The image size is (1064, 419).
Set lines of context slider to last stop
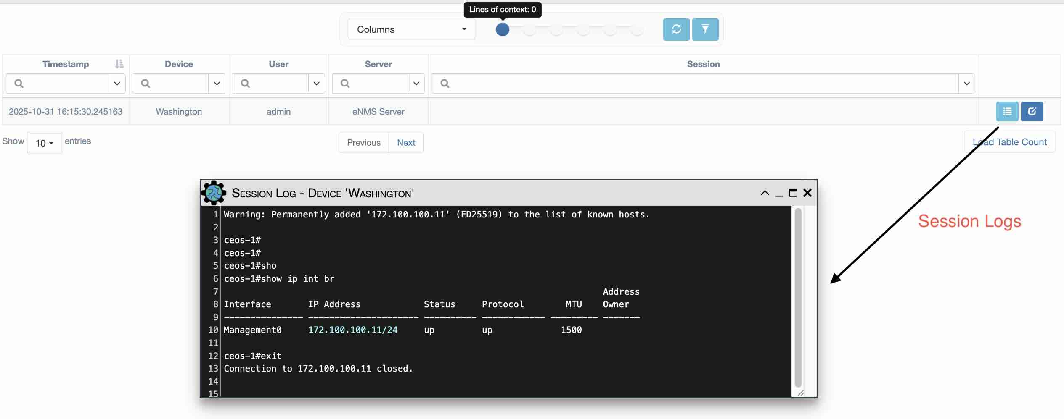pyautogui.click(x=637, y=29)
